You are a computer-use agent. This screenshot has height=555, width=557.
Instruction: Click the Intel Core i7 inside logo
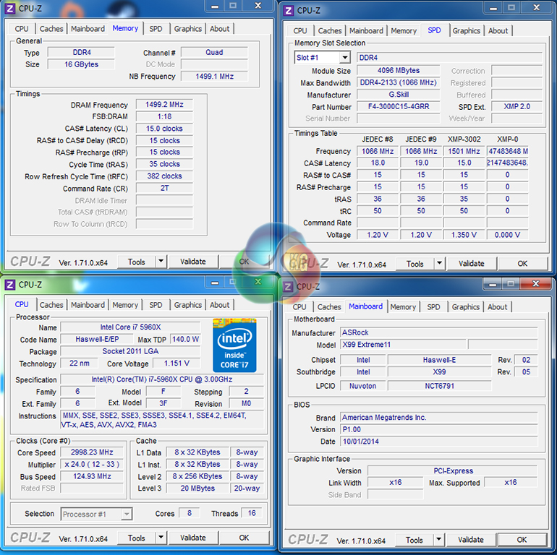pos(234,345)
